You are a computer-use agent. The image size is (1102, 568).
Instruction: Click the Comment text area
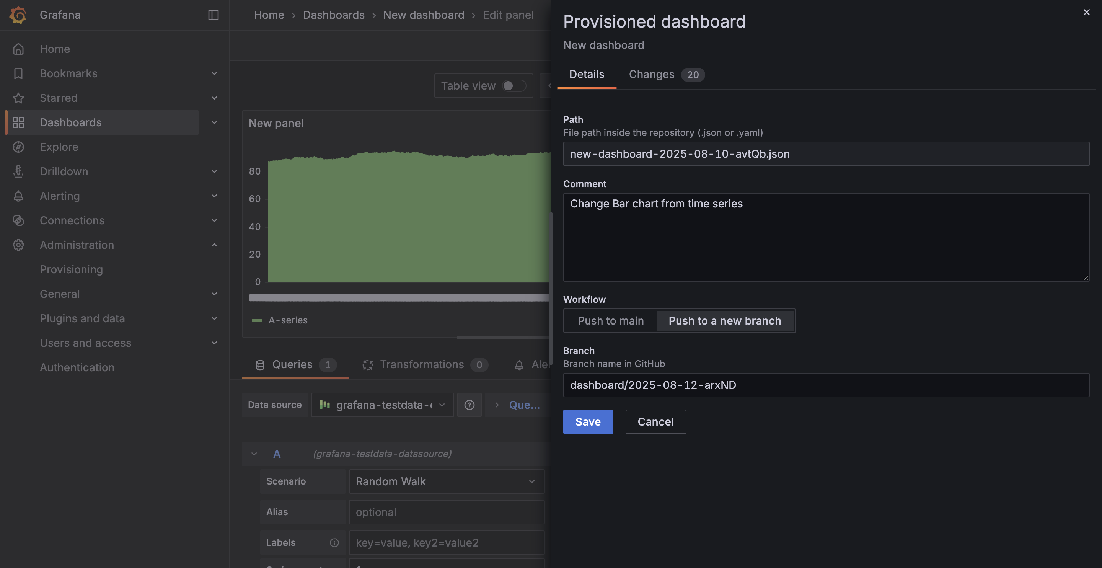click(826, 237)
